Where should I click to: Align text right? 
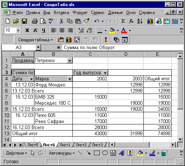70,30
